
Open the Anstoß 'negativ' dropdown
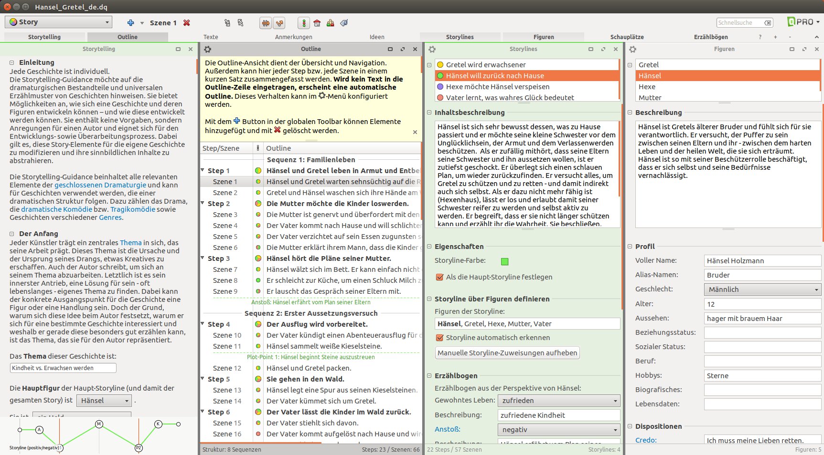(x=559, y=430)
